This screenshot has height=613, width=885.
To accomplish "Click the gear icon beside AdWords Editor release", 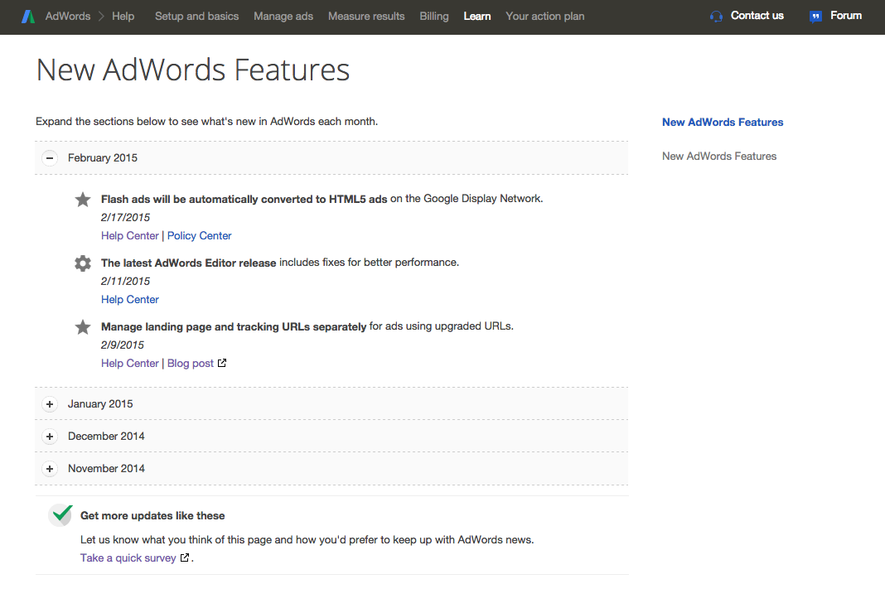I will (x=83, y=263).
